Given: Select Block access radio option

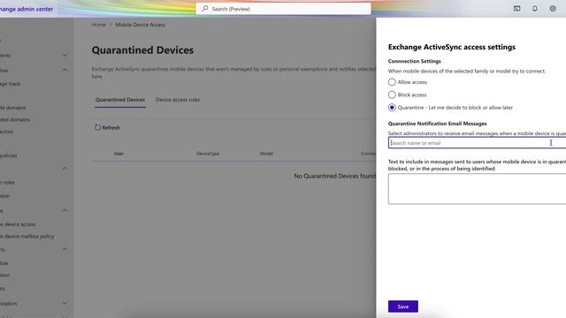Looking at the screenshot, I should point(392,95).
